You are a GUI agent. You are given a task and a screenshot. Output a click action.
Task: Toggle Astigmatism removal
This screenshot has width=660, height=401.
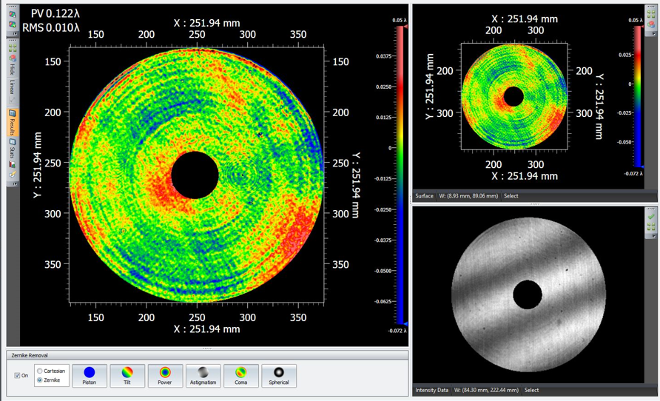coord(203,376)
